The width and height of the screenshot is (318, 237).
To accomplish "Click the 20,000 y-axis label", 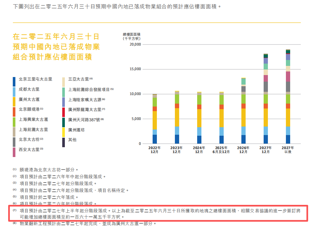I will (x=135, y=44).
